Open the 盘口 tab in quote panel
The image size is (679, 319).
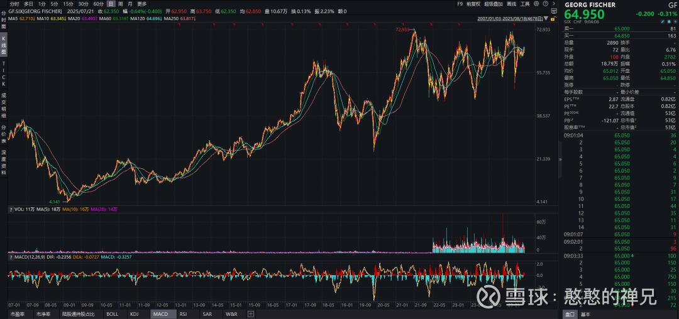tap(570, 314)
